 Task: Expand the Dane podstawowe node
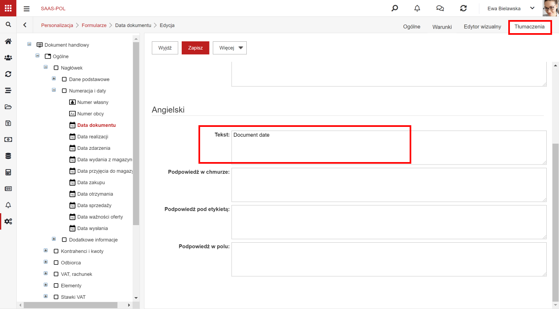[x=54, y=79]
